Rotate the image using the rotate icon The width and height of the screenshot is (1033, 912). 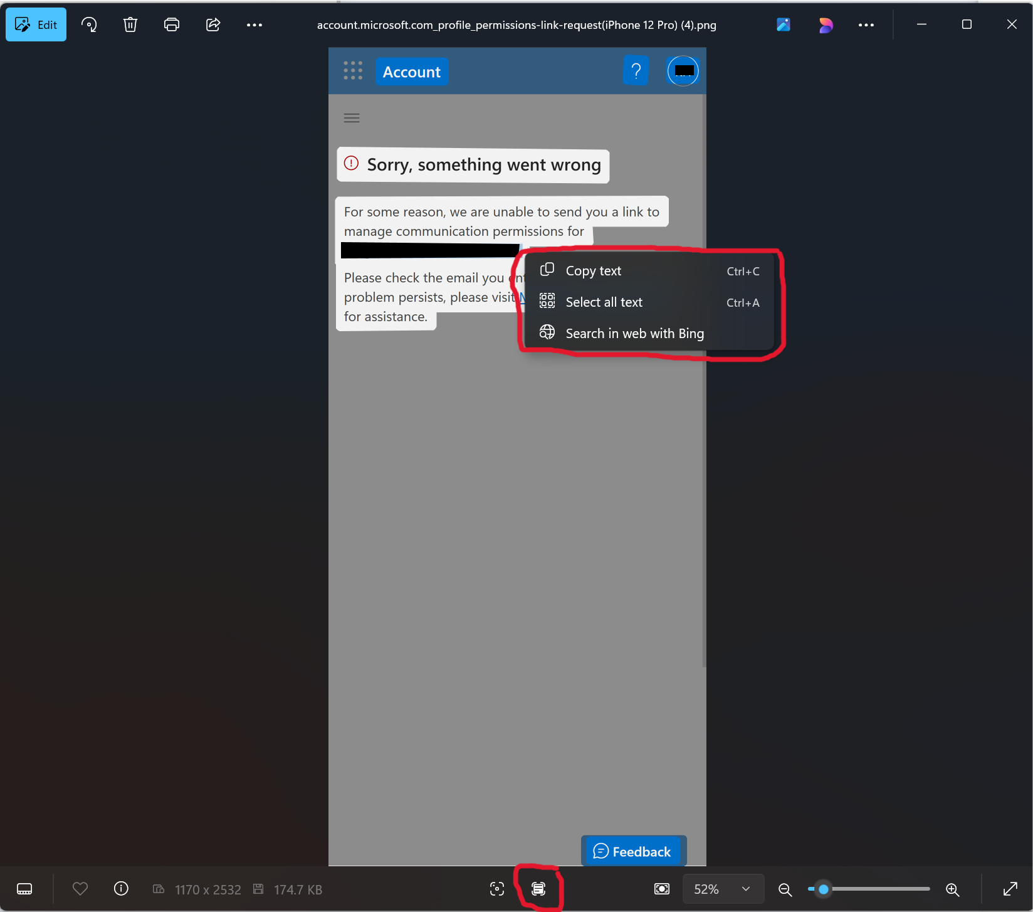[x=89, y=25]
